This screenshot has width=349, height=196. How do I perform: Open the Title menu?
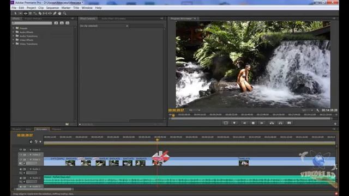(x=76, y=8)
